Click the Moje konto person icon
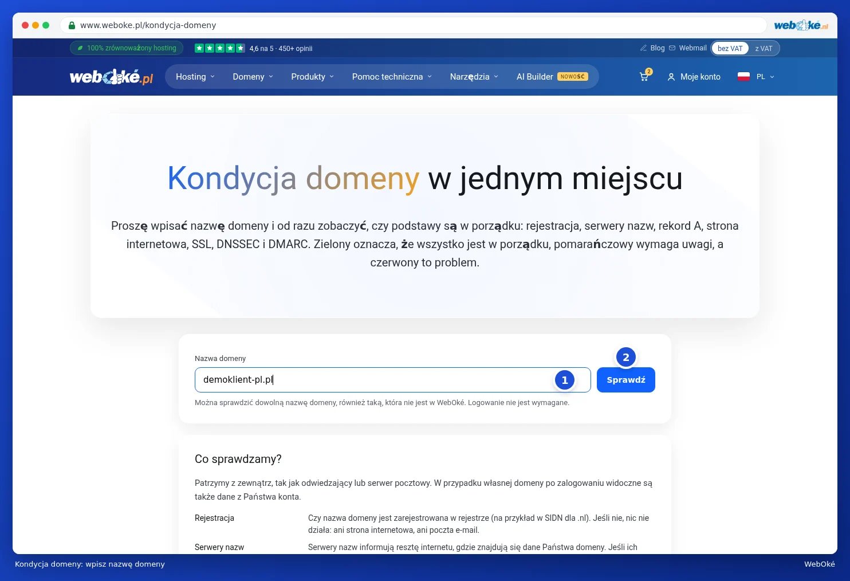The image size is (850, 581). (671, 77)
